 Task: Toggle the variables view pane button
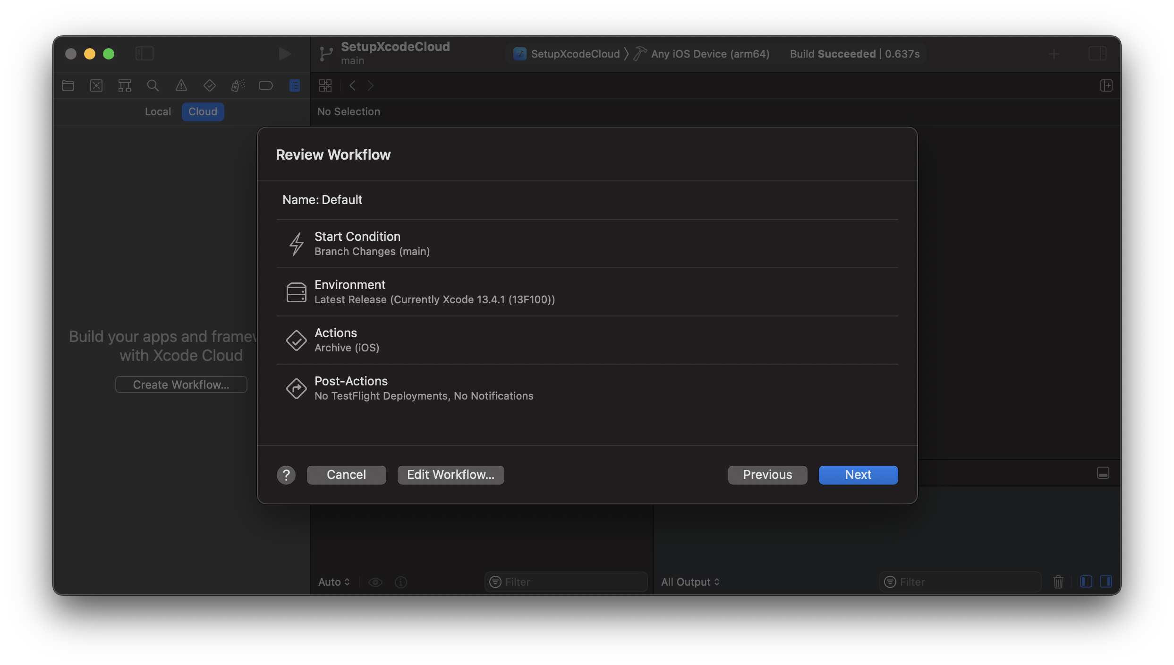tap(1086, 581)
